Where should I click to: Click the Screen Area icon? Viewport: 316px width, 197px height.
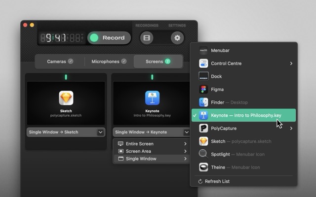tap(120, 151)
